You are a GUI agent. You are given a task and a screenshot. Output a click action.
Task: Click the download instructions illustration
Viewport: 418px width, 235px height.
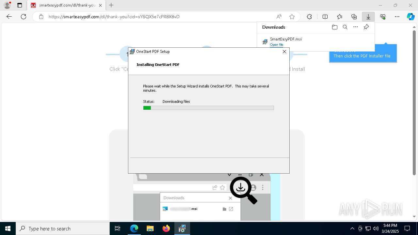click(x=207, y=197)
